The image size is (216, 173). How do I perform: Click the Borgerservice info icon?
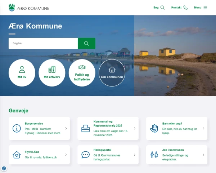[x=17, y=128]
